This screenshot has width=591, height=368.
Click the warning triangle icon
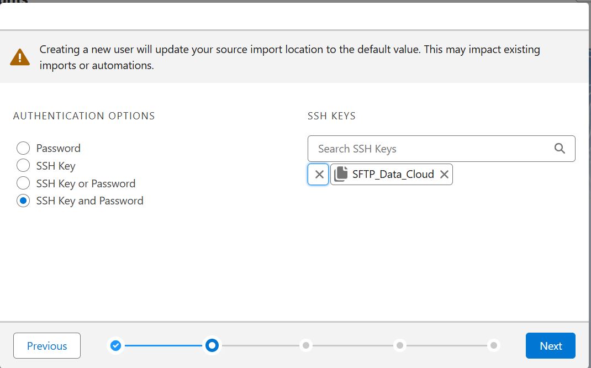(20, 56)
